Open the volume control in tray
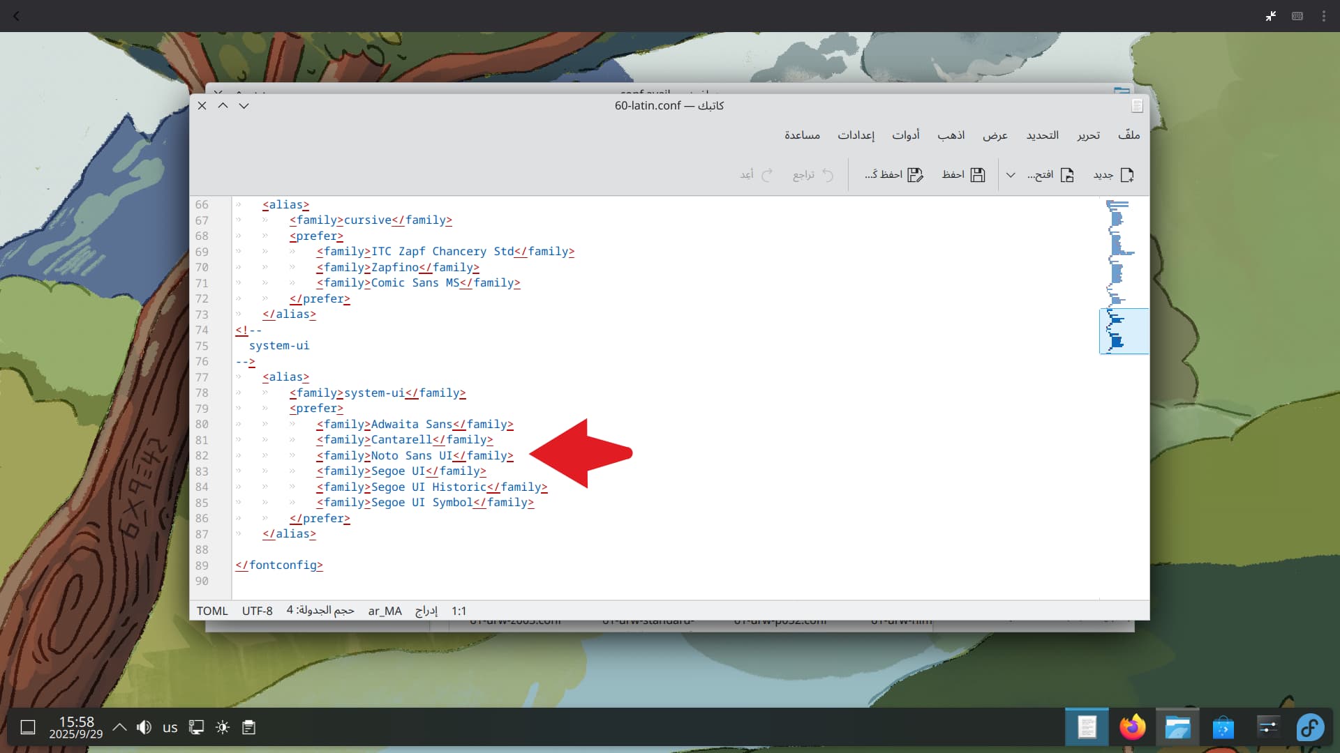Image resolution: width=1340 pixels, height=753 pixels. click(144, 727)
